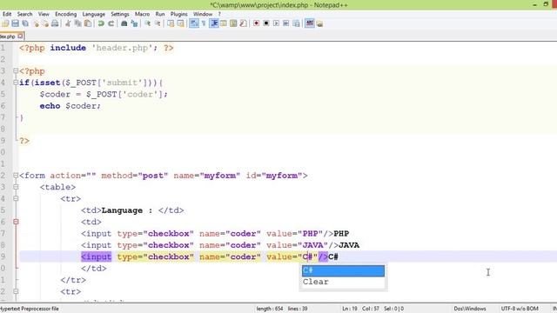557x313 pixels.
Task: Stop macro recording with square icon
Action: [x=266, y=23]
